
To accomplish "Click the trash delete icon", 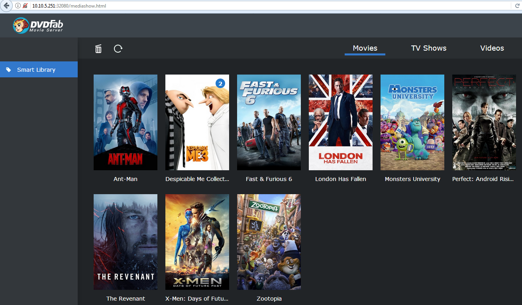I will tap(98, 49).
